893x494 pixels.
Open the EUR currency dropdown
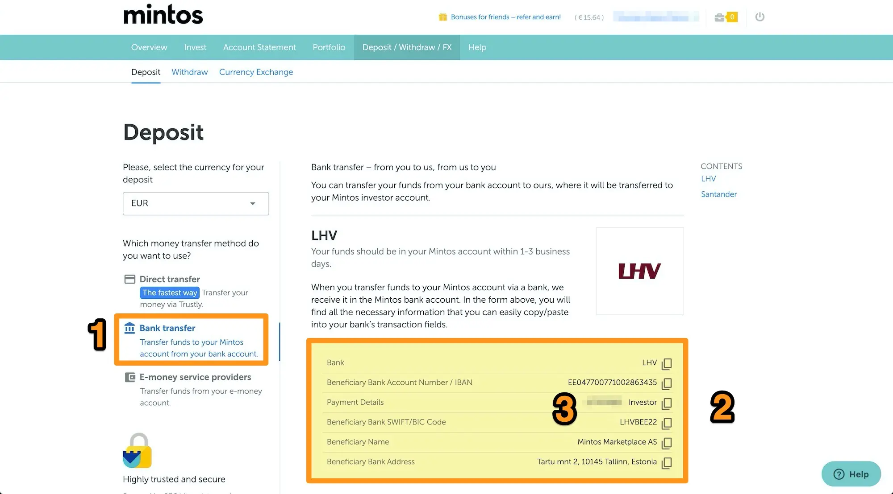pyautogui.click(x=196, y=203)
